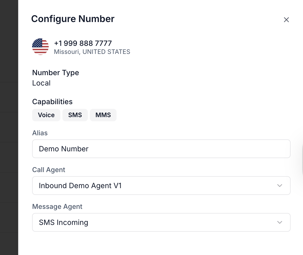Open the Call Agent dropdown
The width and height of the screenshot is (303, 255).
[161, 185]
